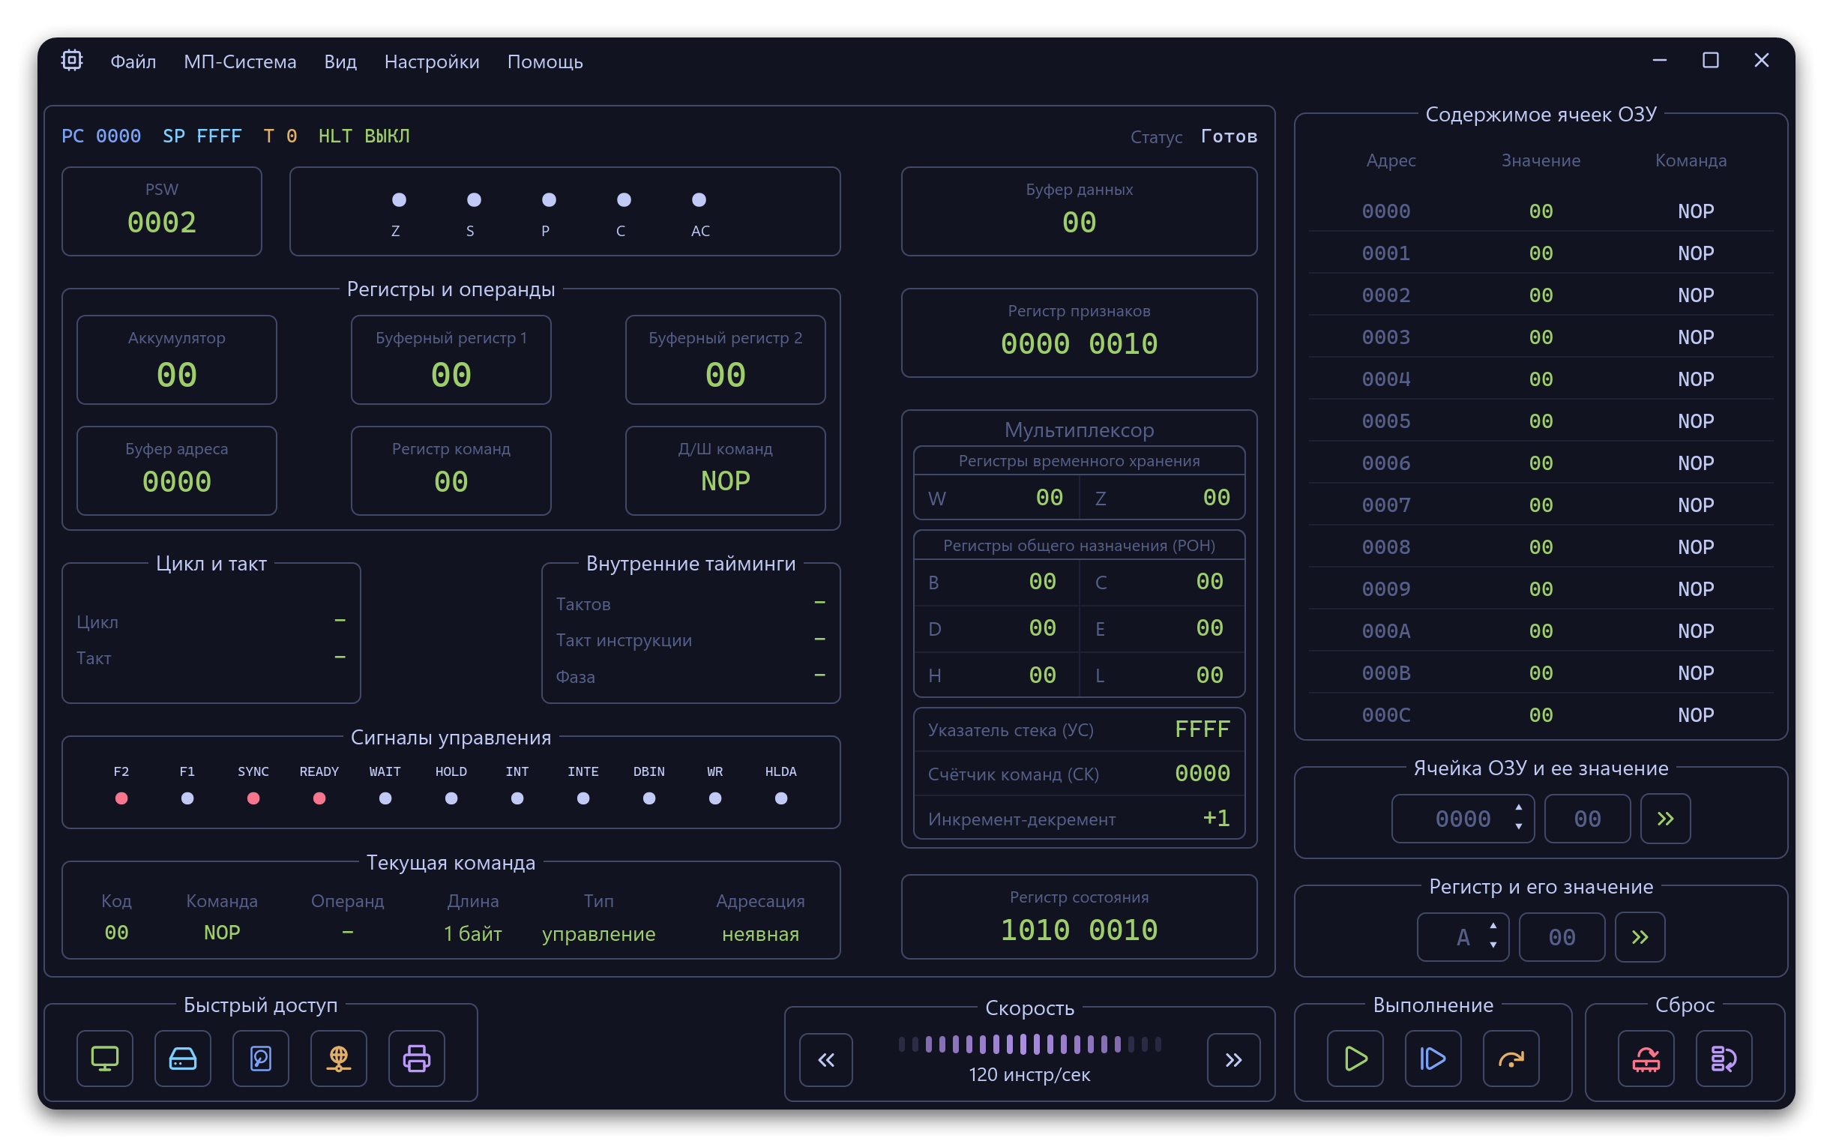Click the Д/Ш команд value NOP

[x=726, y=481]
